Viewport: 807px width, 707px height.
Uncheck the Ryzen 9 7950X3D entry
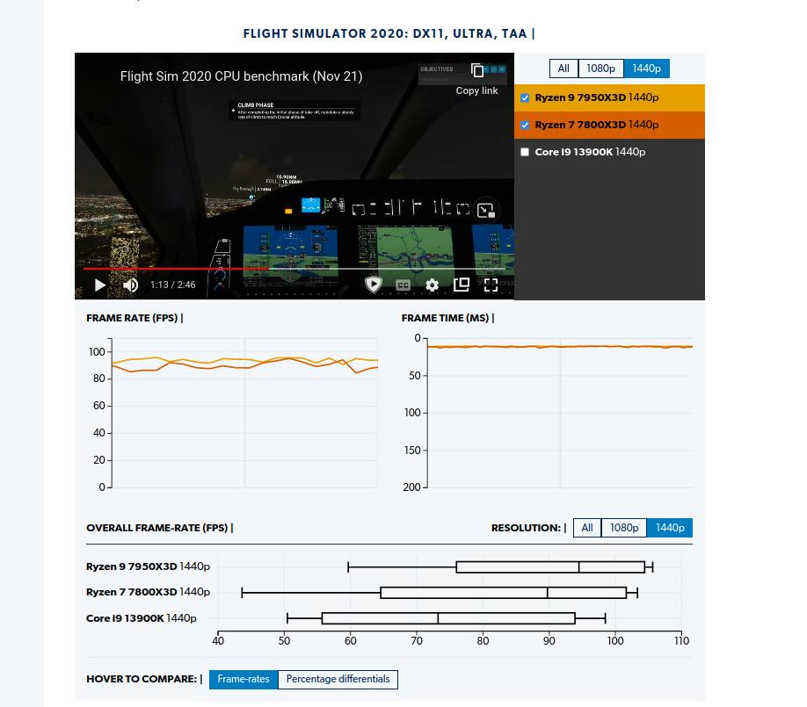tap(525, 97)
